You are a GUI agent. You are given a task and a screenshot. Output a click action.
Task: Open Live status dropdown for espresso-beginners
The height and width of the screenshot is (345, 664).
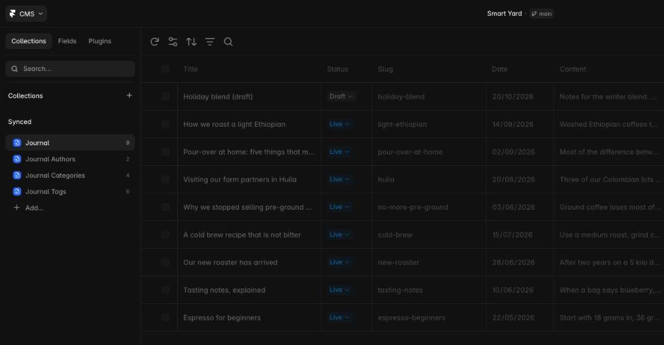tap(339, 318)
